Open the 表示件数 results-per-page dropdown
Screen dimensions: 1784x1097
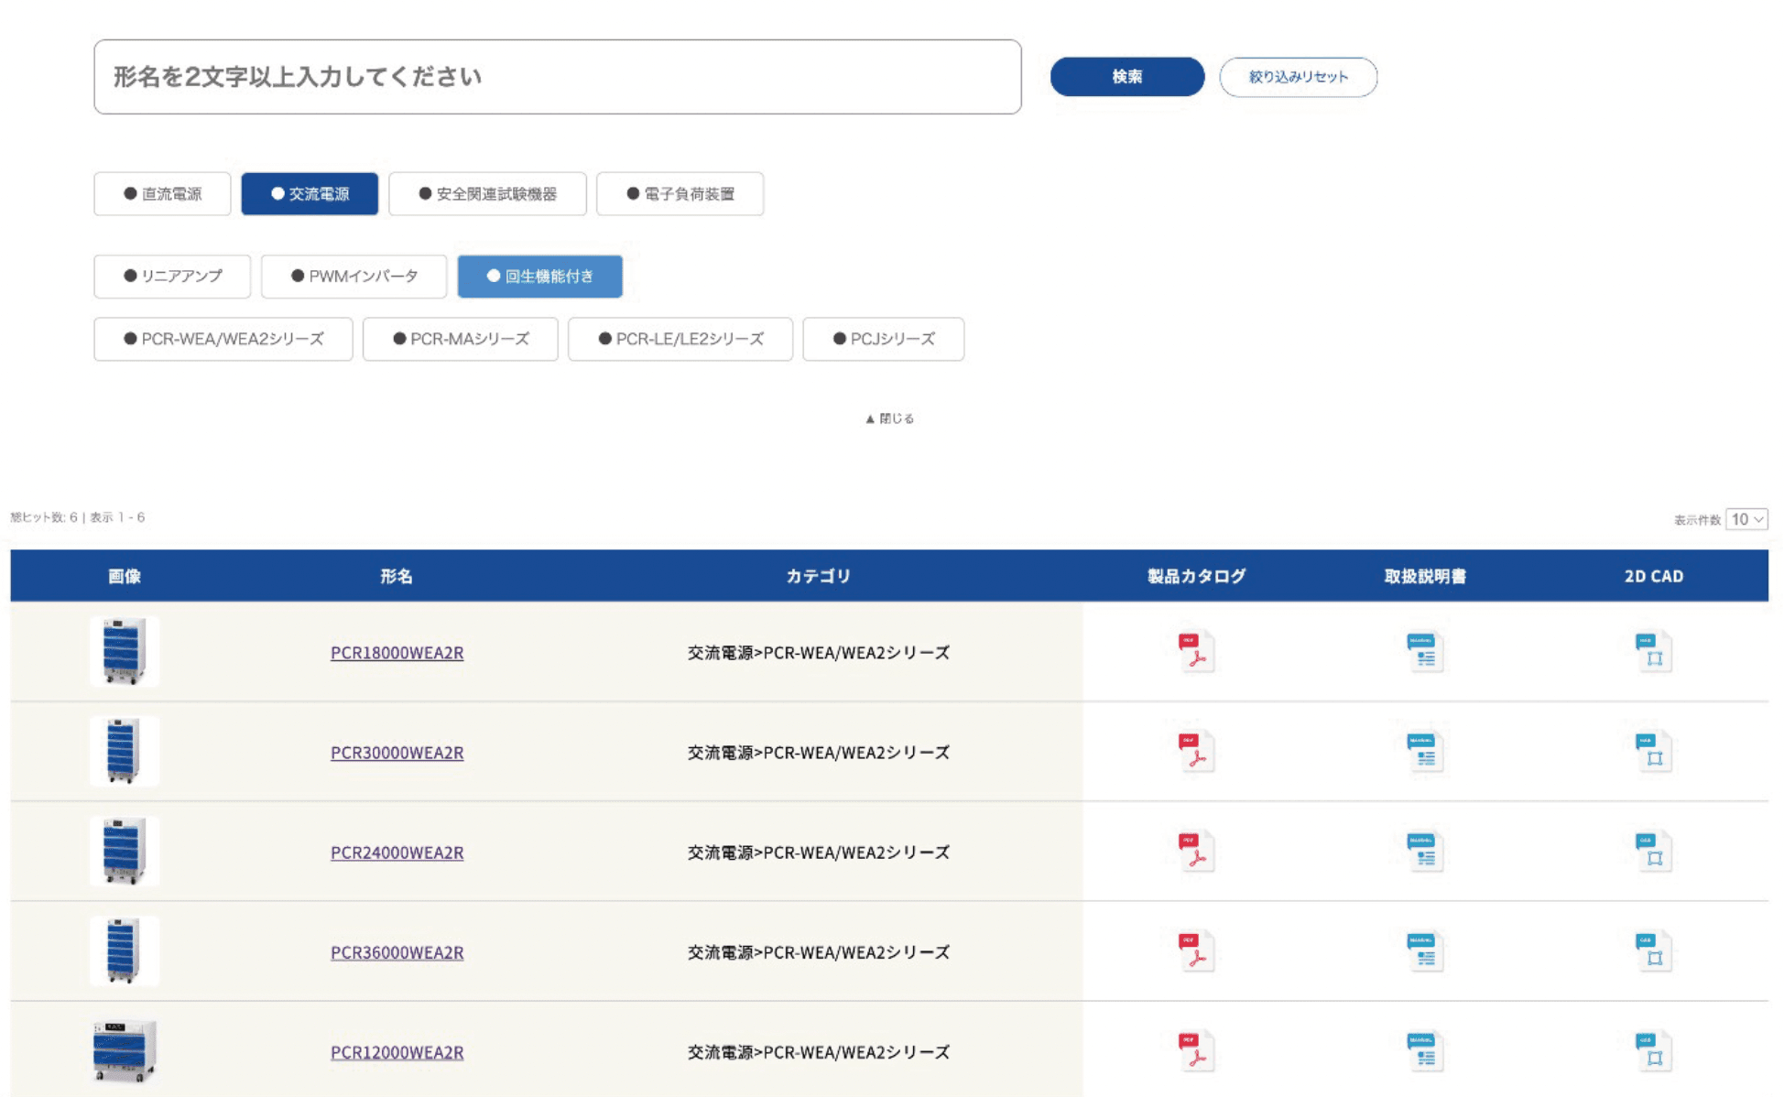[1747, 518]
